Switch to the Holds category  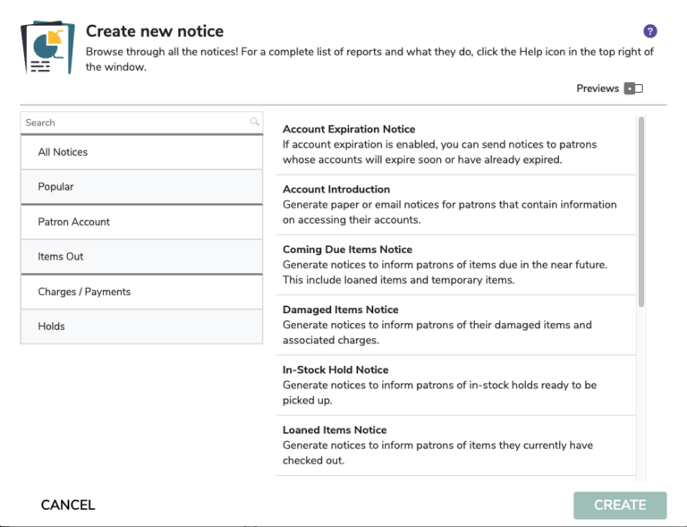[141, 327]
